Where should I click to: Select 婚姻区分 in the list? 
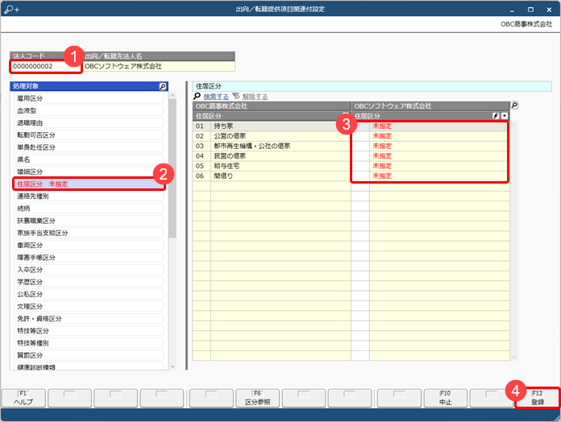[89, 172]
